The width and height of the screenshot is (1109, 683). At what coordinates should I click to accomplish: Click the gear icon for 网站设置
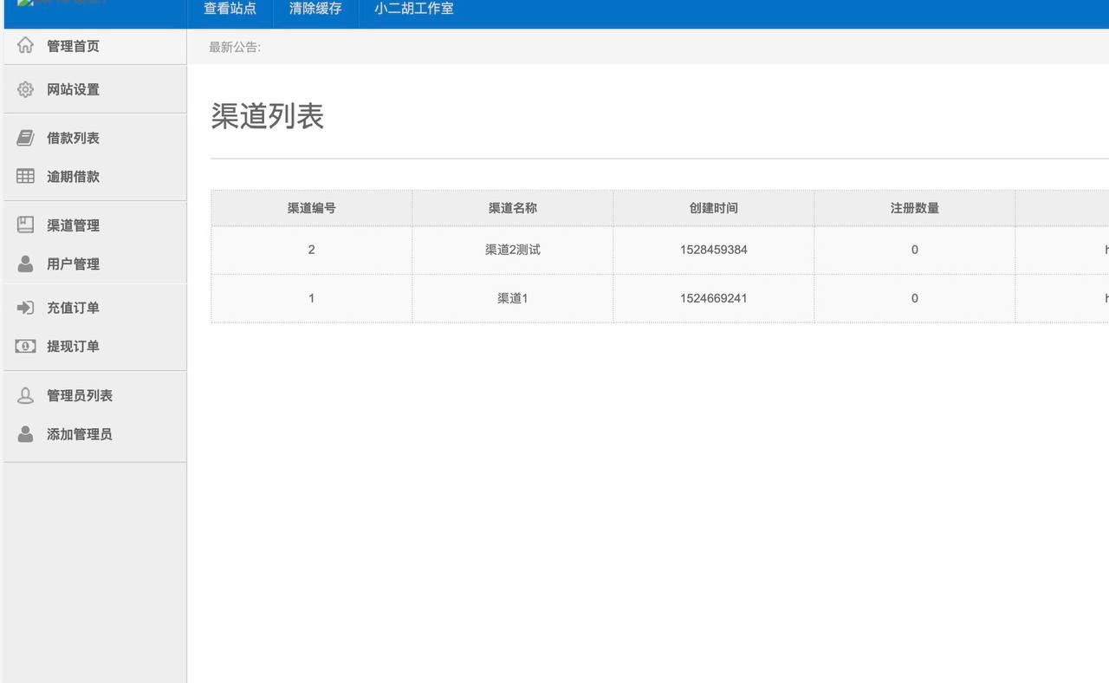26,89
